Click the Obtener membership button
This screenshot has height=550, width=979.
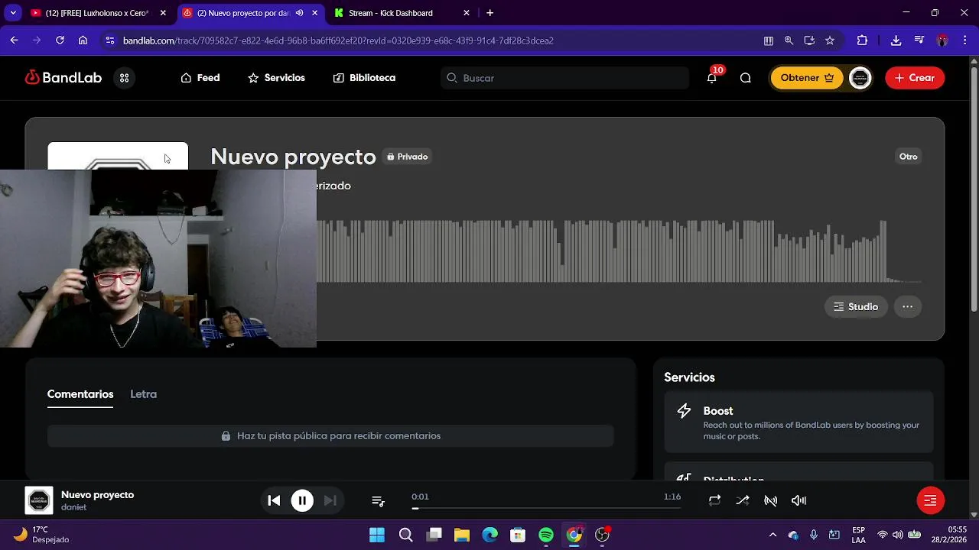(x=807, y=78)
